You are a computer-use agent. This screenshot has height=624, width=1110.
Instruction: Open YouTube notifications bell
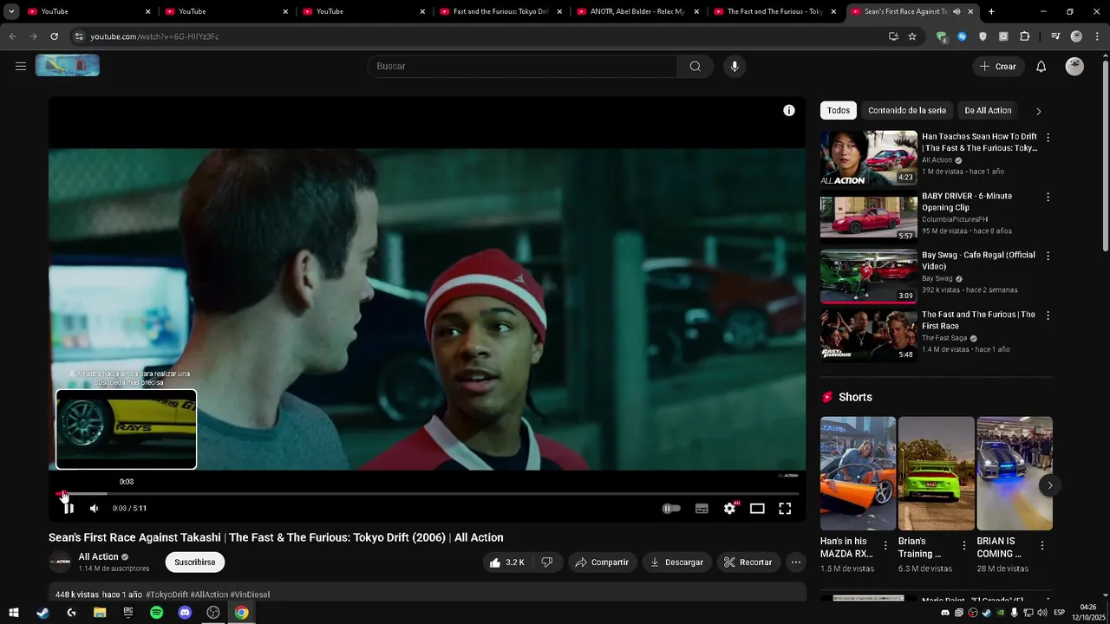[x=1041, y=67]
